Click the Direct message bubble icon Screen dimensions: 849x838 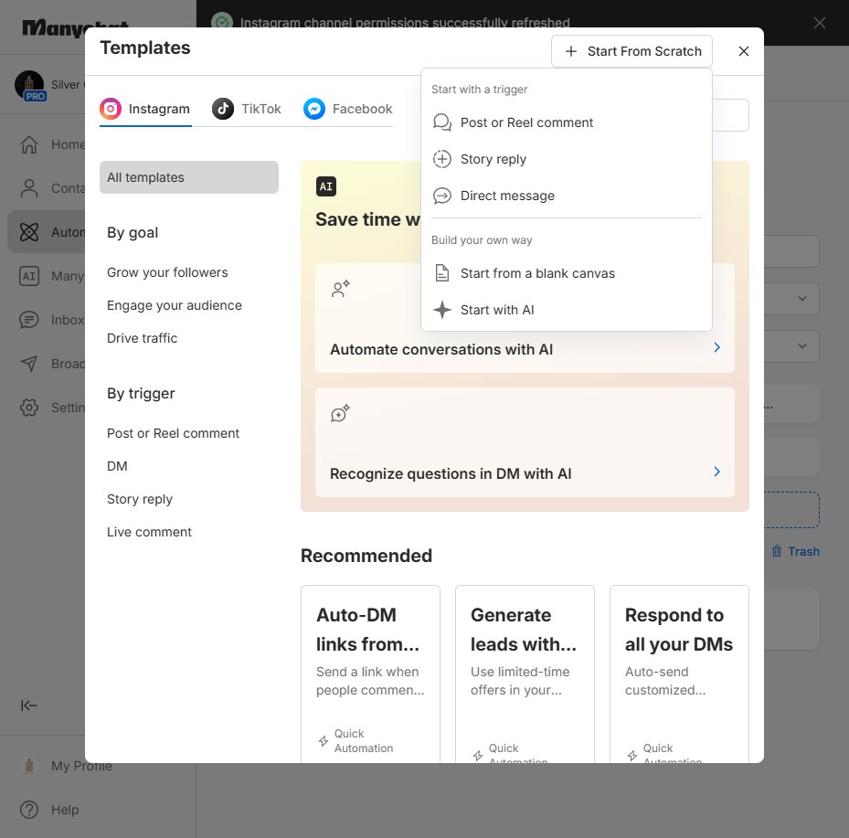(x=441, y=196)
